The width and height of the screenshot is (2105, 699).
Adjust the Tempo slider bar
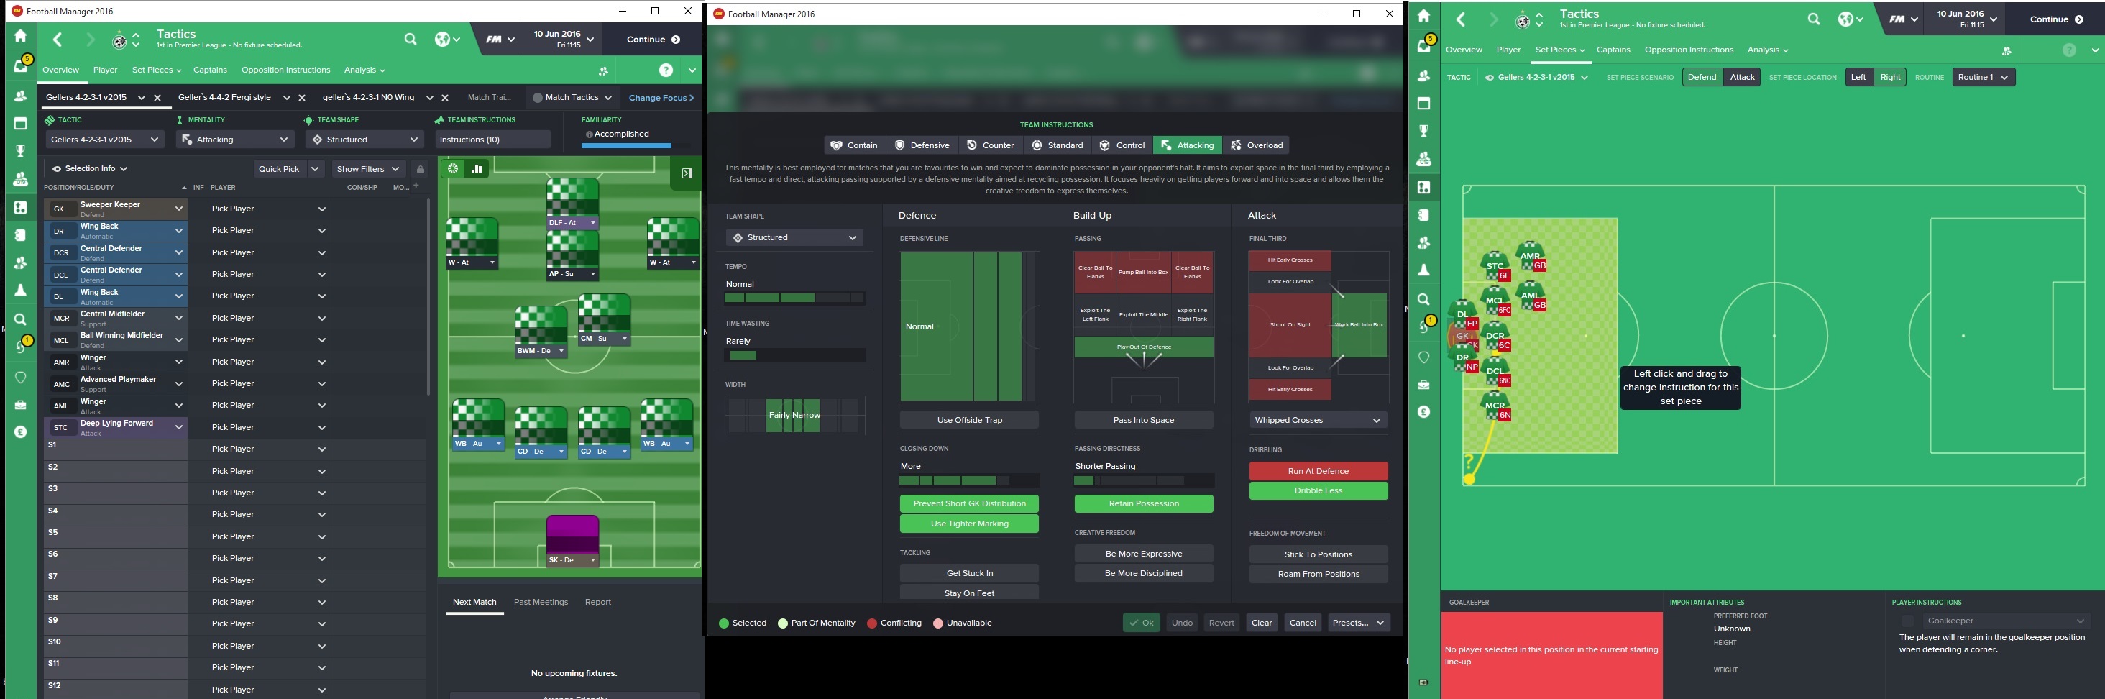(794, 298)
